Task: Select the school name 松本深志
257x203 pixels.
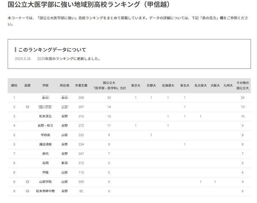Action: tap(45, 116)
